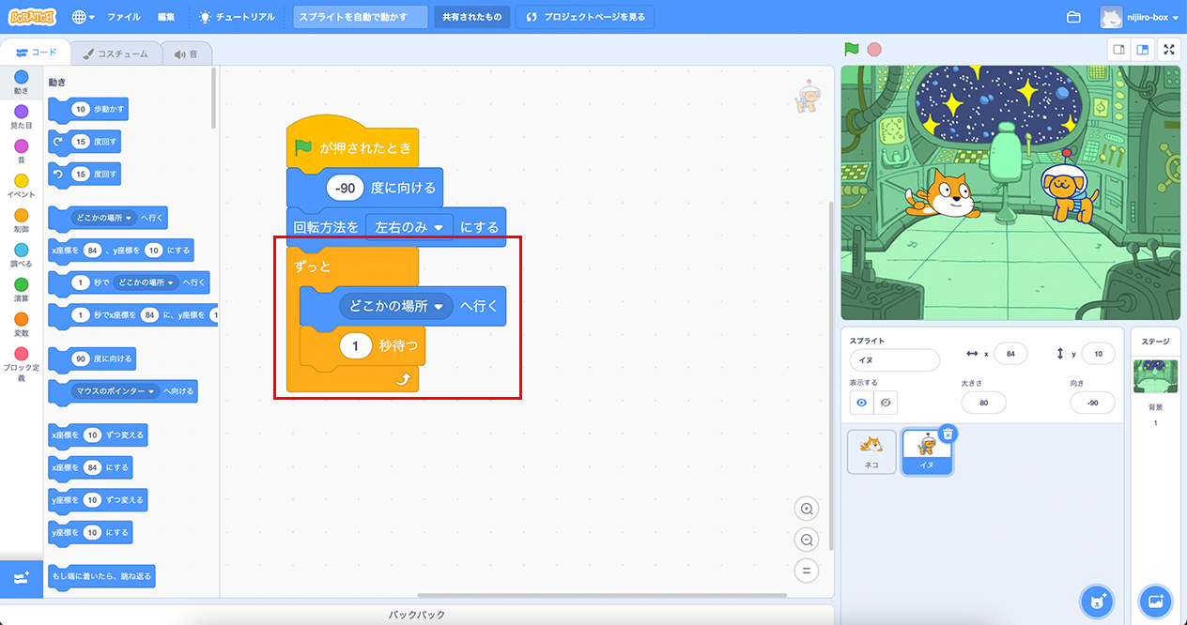
Task: Show the sprite with the eye icon
Action: click(861, 403)
